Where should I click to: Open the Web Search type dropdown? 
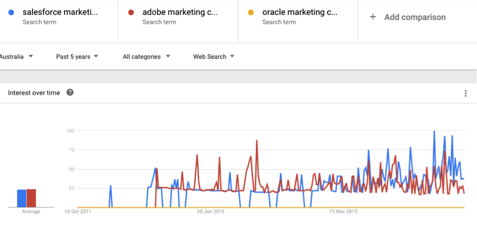[213, 57]
